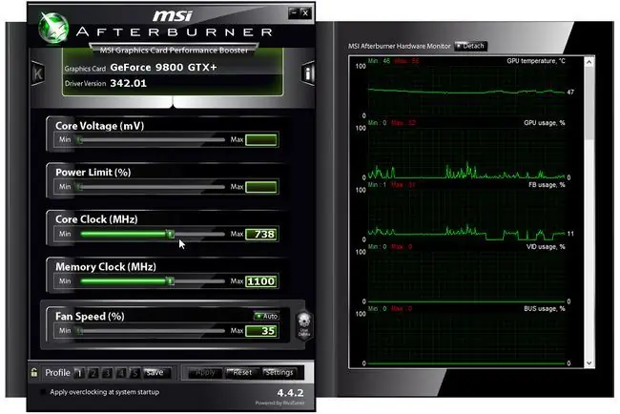Minimize the Afterburner window
This screenshot has width=620, height=414.
(294, 13)
